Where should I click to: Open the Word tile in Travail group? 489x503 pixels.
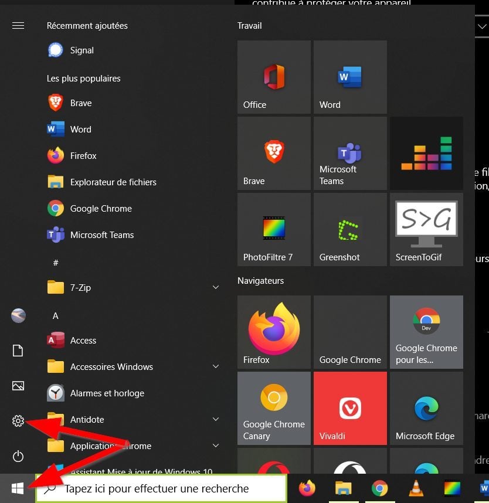[350, 77]
